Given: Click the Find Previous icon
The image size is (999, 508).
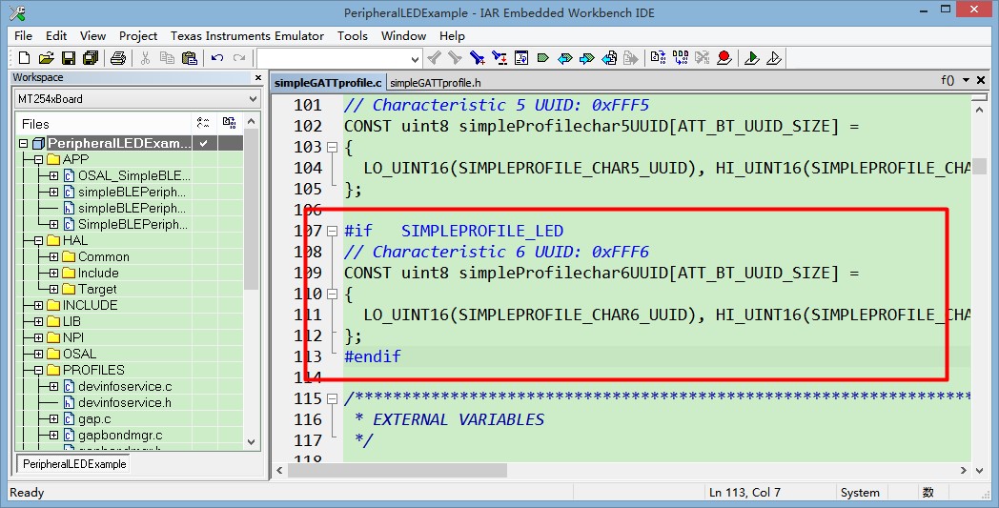Looking at the screenshot, I should [434, 58].
